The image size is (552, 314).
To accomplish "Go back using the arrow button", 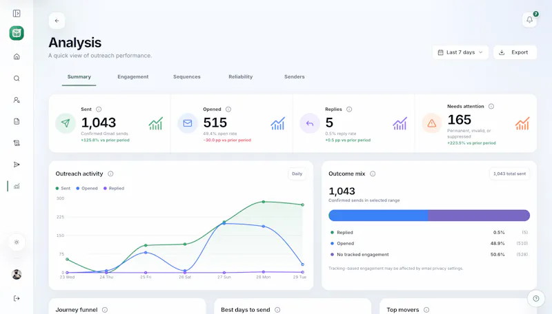I will click(57, 21).
